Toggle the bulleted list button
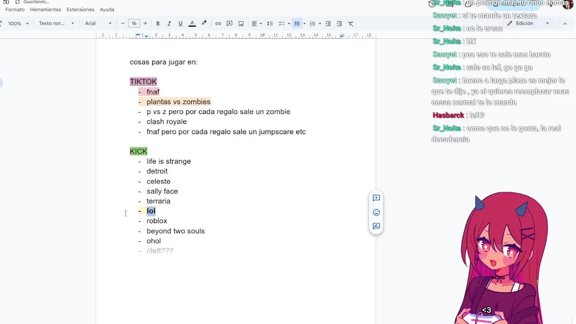Viewport: 576px width, 324px height. point(297,23)
